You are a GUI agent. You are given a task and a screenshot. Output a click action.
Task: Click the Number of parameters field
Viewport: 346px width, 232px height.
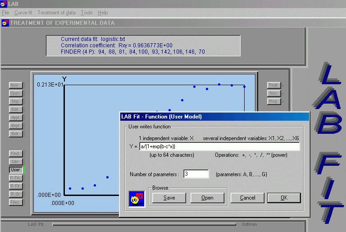(196, 174)
